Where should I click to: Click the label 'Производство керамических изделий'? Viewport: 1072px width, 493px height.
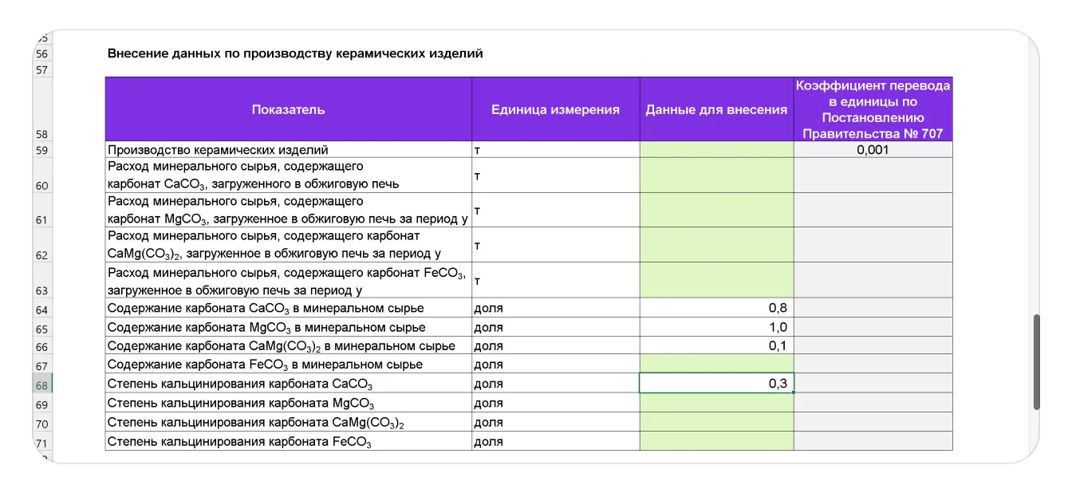click(218, 150)
